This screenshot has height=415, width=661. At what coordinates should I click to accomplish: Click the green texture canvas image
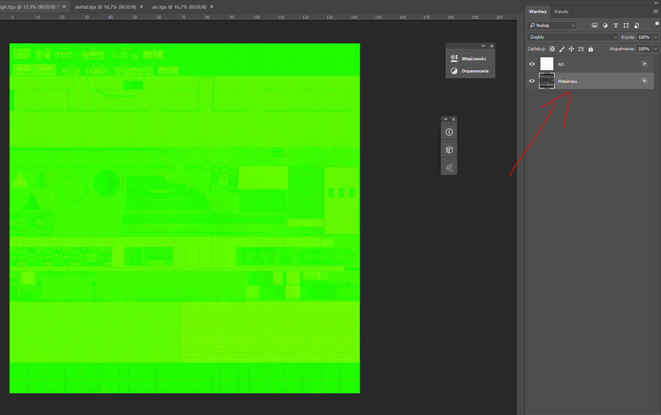(184, 218)
